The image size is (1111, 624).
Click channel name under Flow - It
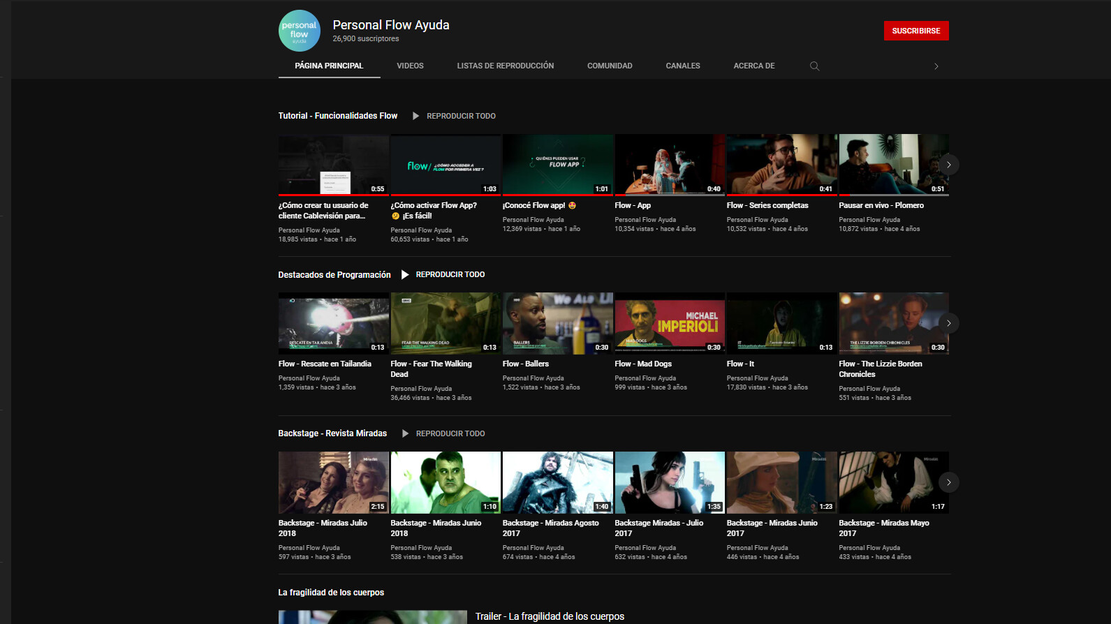(x=758, y=378)
